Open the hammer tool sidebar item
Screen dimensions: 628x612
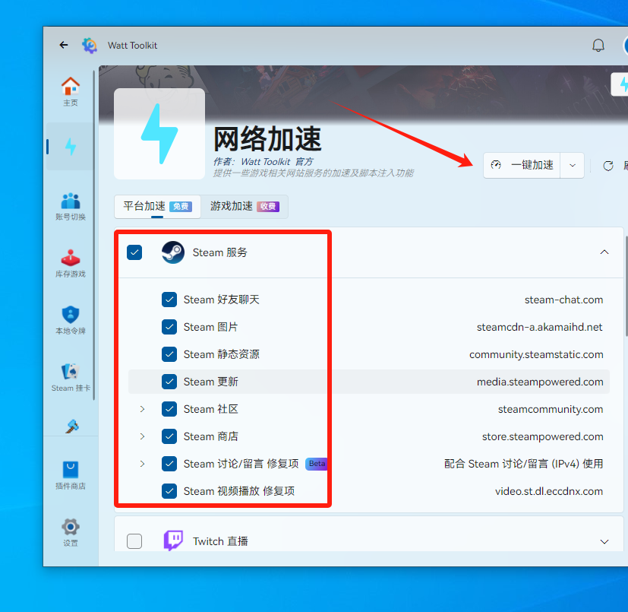pyautogui.click(x=71, y=426)
